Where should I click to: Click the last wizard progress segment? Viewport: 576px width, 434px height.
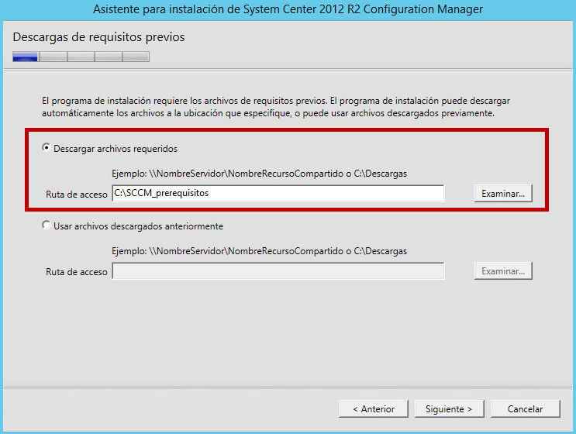click(136, 57)
